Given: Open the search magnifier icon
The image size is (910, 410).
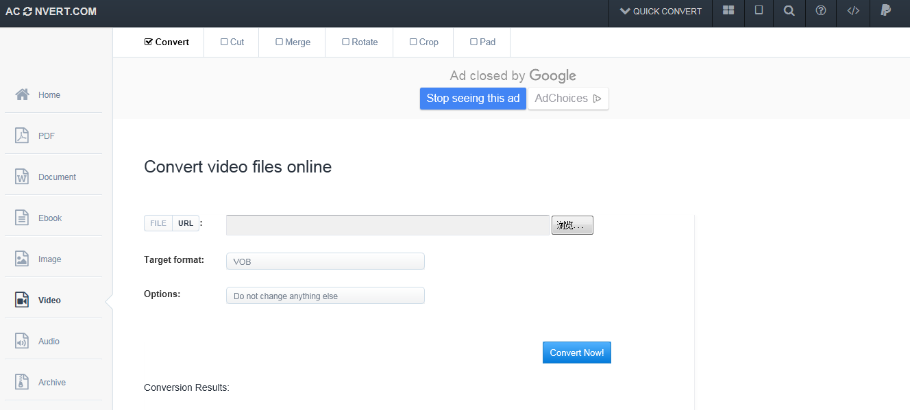Looking at the screenshot, I should coord(789,11).
